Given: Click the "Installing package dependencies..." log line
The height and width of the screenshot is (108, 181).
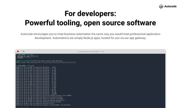Looking at the screenshot, I should tap(41, 100).
